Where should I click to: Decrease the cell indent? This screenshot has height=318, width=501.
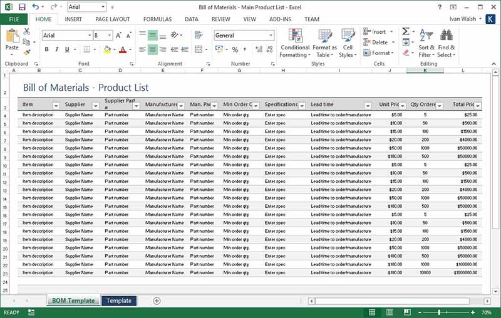(174, 49)
